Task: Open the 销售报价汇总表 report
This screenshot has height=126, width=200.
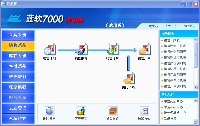Action: 175,58
